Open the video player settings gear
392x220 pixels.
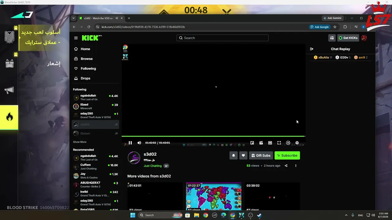tap(297, 143)
